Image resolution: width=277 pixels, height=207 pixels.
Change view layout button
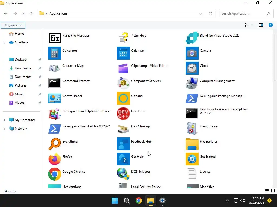(x=246, y=25)
